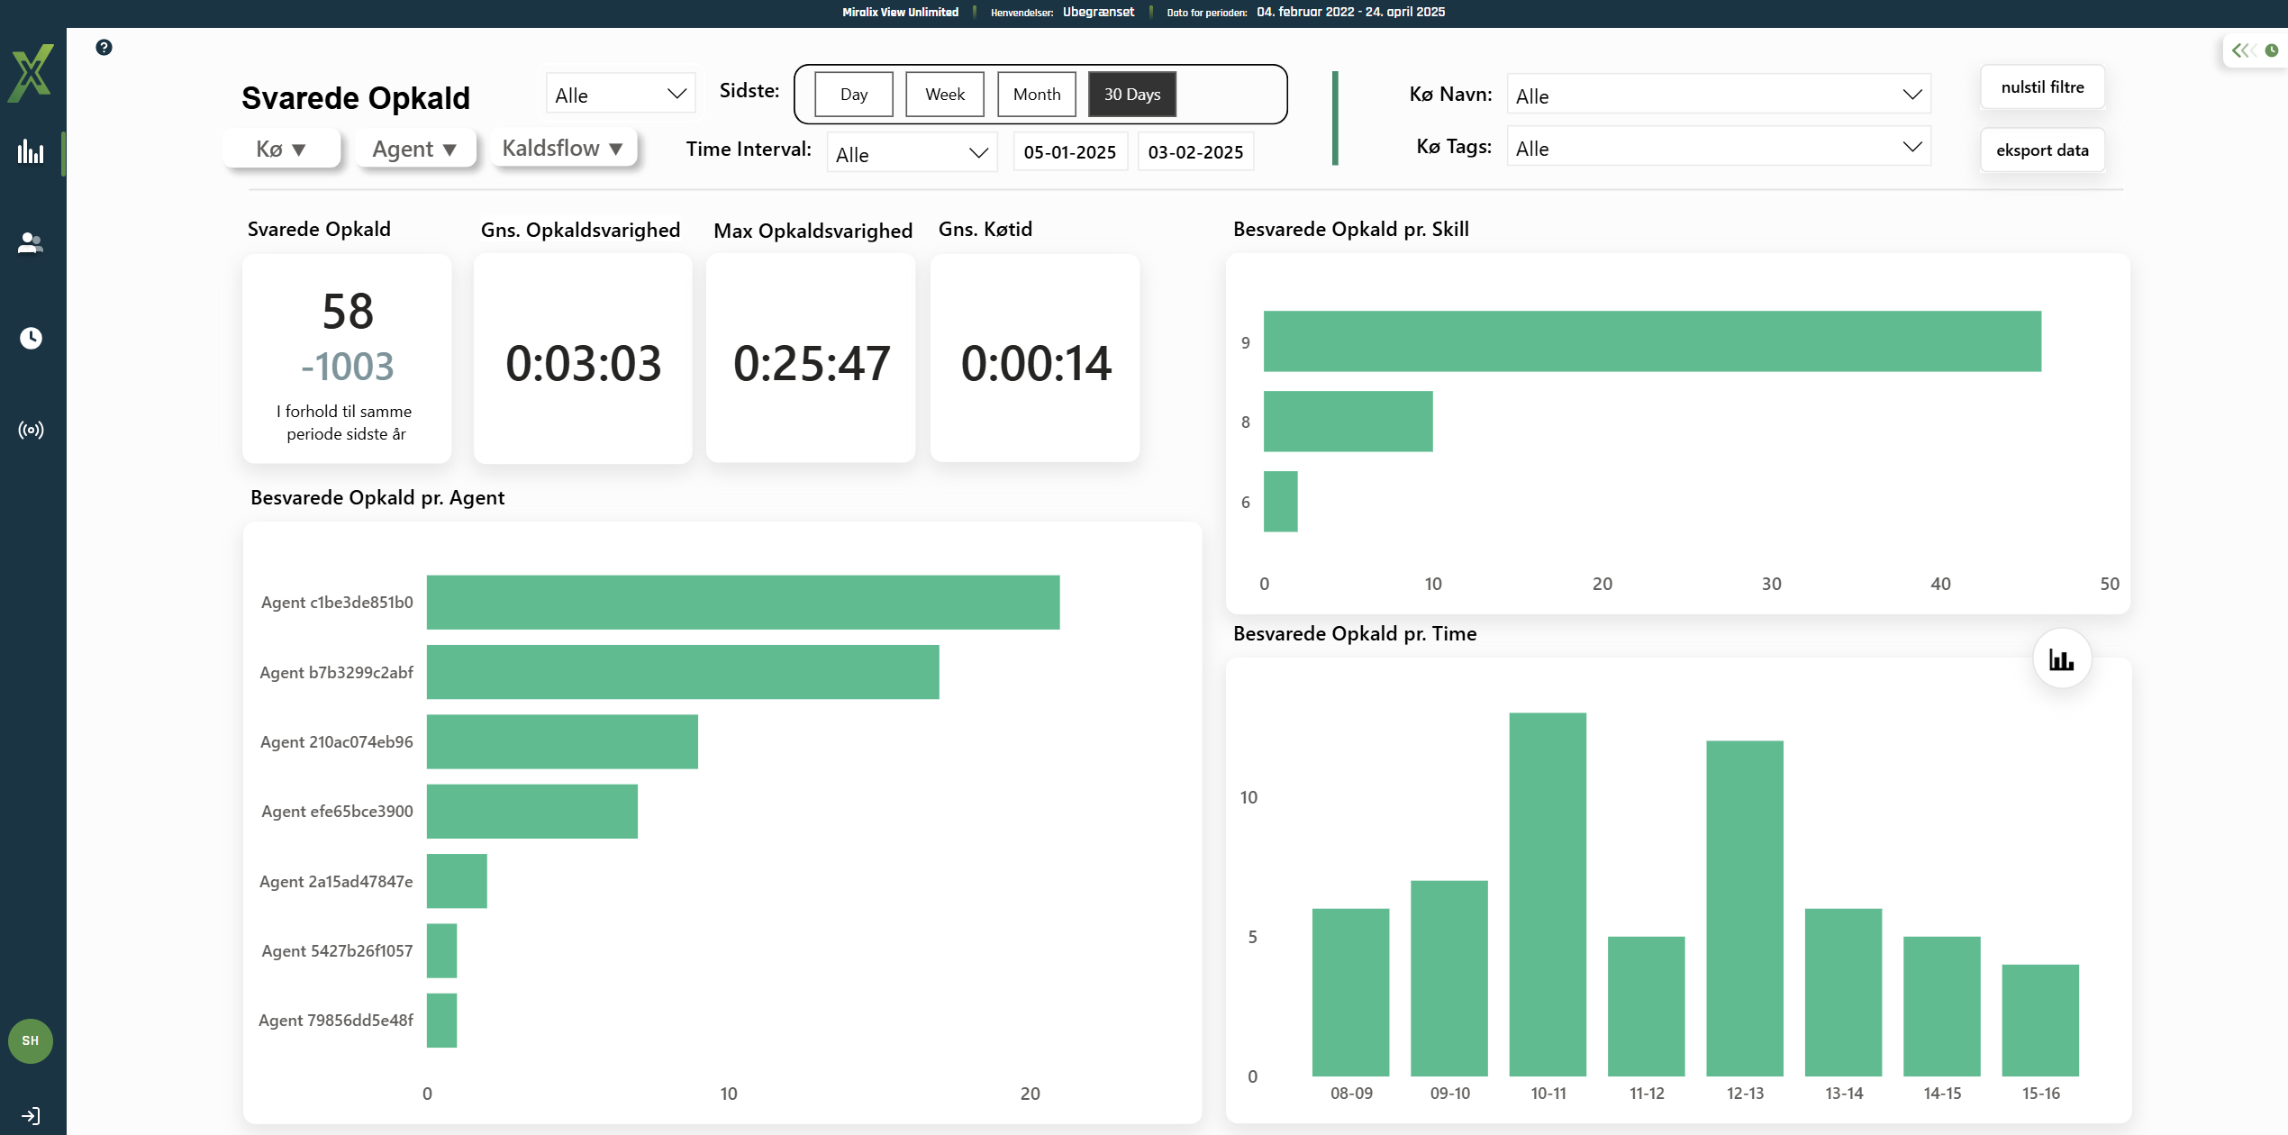Click the eksport data button

2041,150
